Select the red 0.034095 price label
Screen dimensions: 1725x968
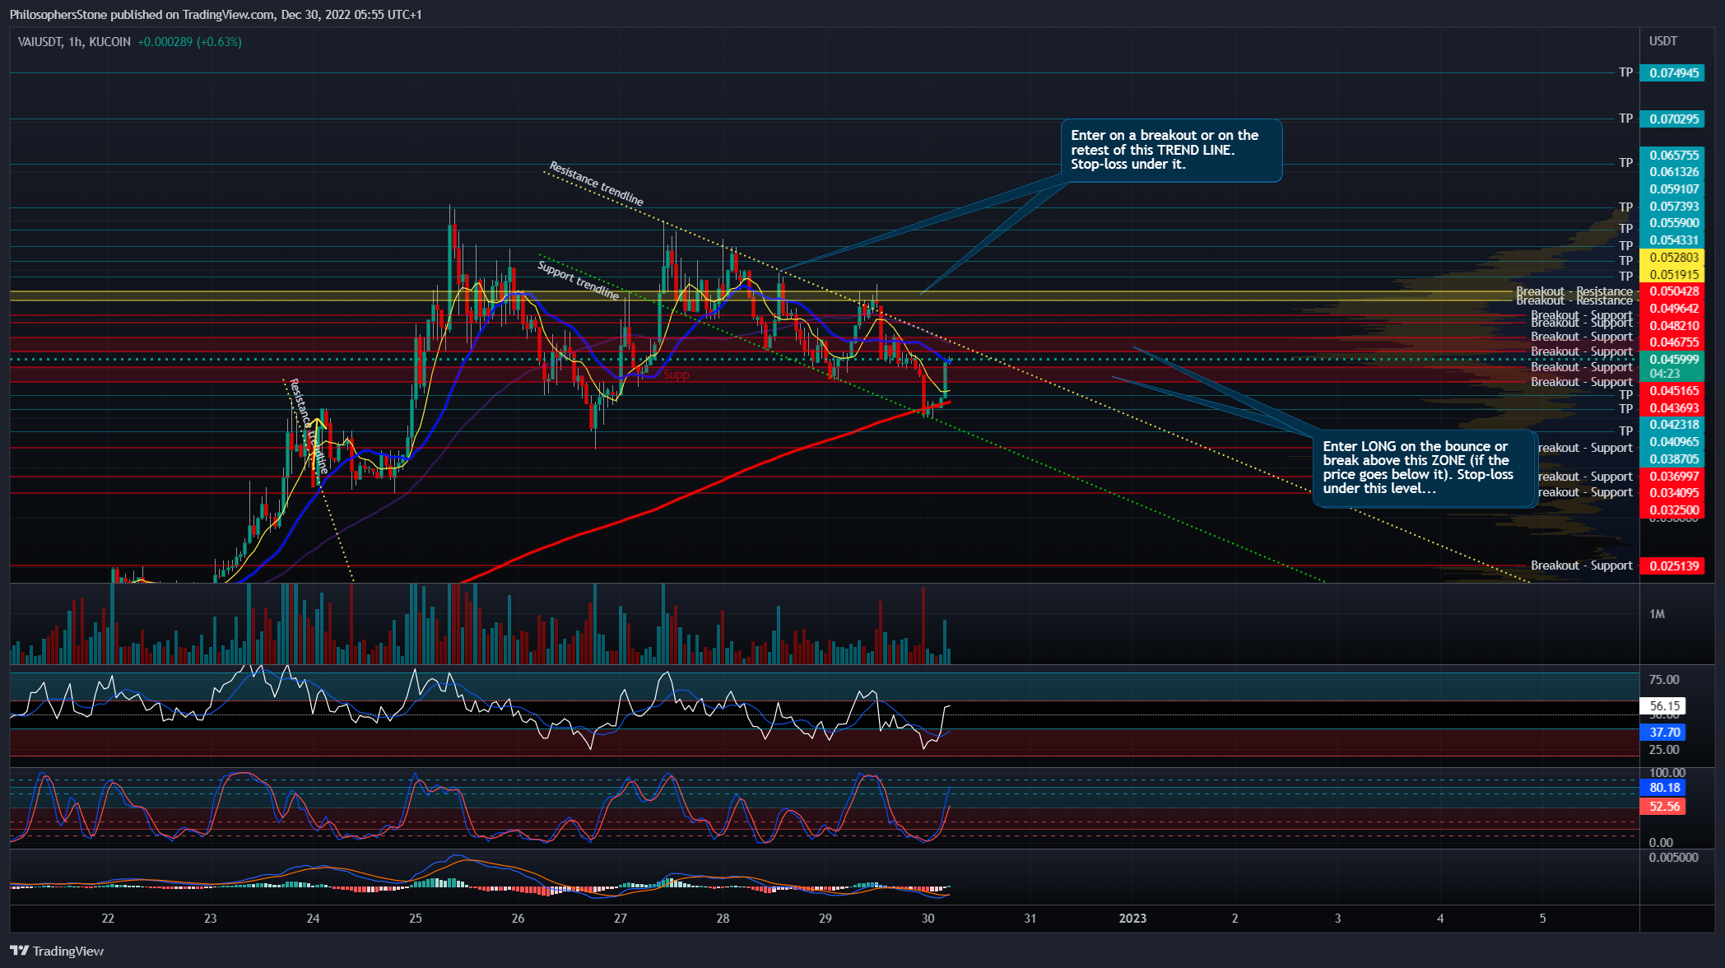click(1672, 493)
